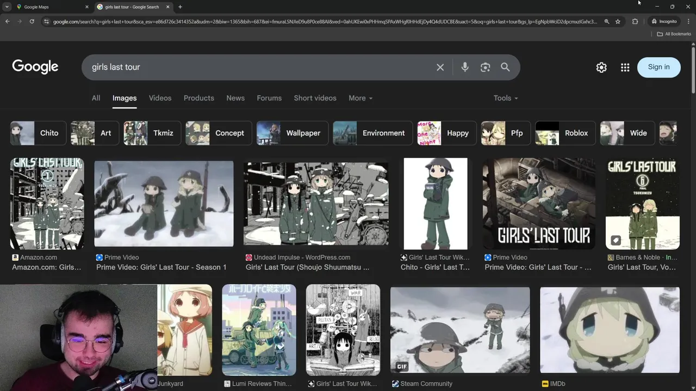Switch to the Products tab
Screen dimensions: 696x391
pos(198,98)
